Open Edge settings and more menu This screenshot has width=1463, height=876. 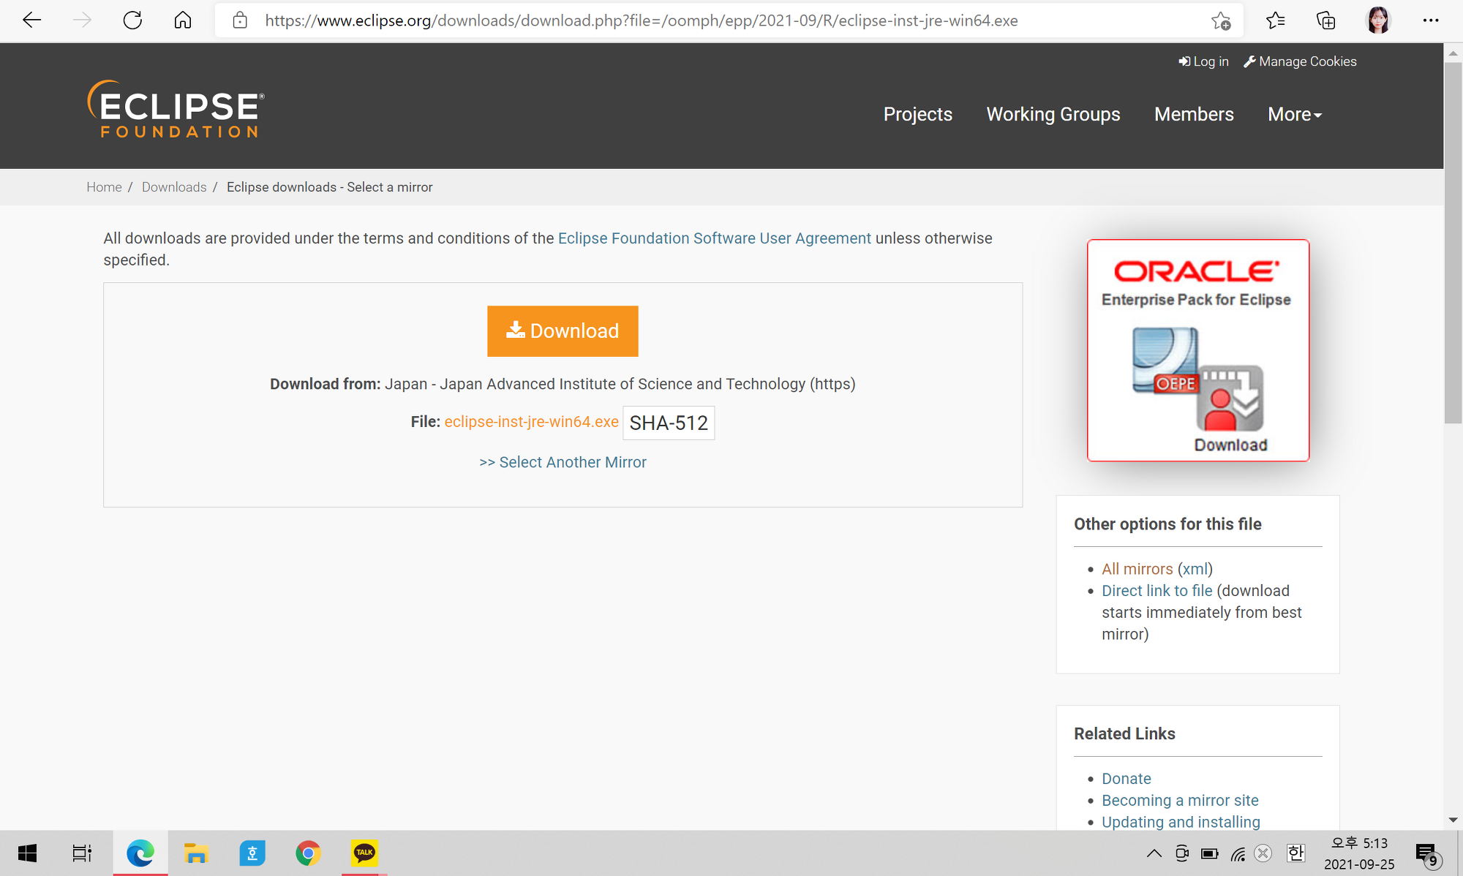point(1431,20)
